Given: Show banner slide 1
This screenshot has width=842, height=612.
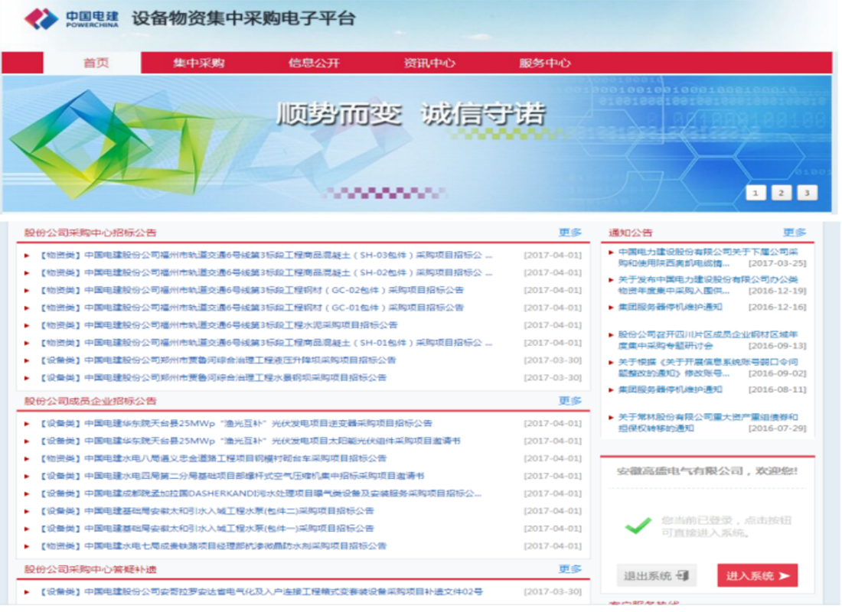Looking at the screenshot, I should pyautogui.click(x=756, y=193).
